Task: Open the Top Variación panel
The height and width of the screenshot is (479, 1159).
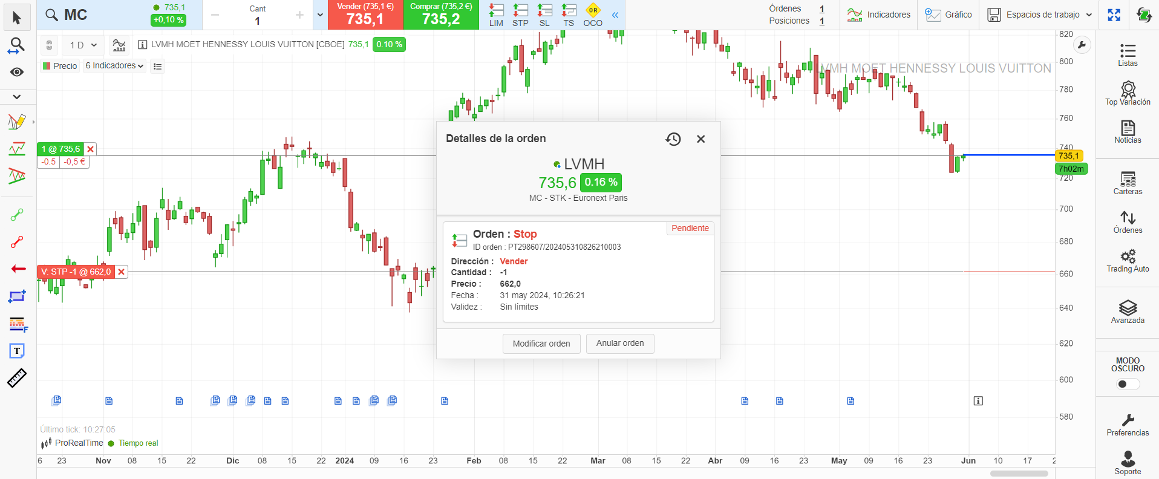Action: point(1128,93)
